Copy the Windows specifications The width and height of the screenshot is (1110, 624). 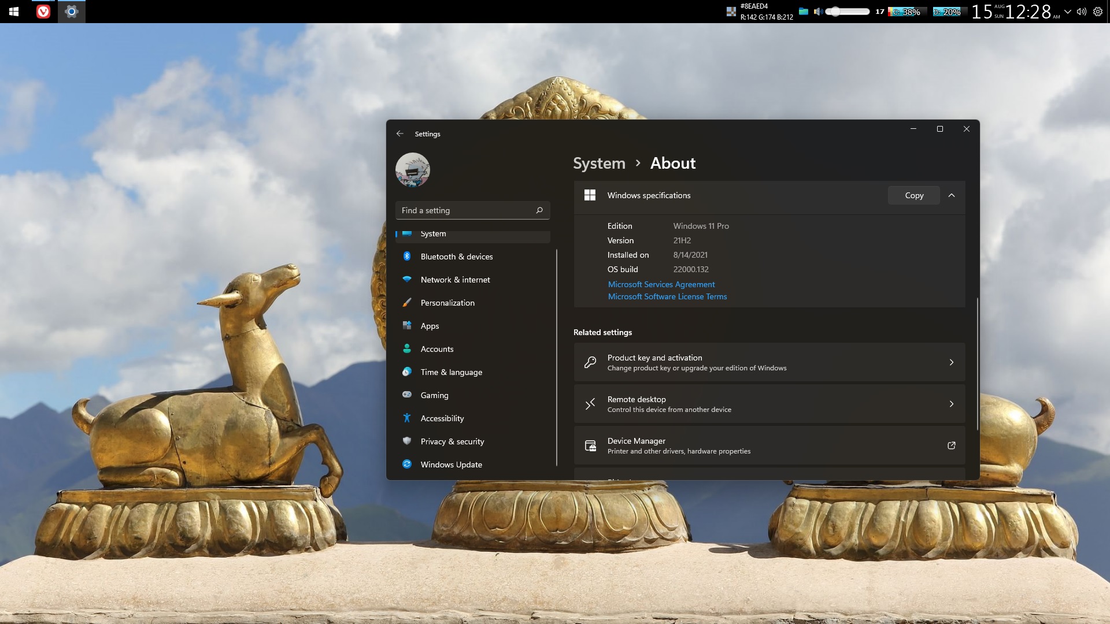[x=913, y=195]
